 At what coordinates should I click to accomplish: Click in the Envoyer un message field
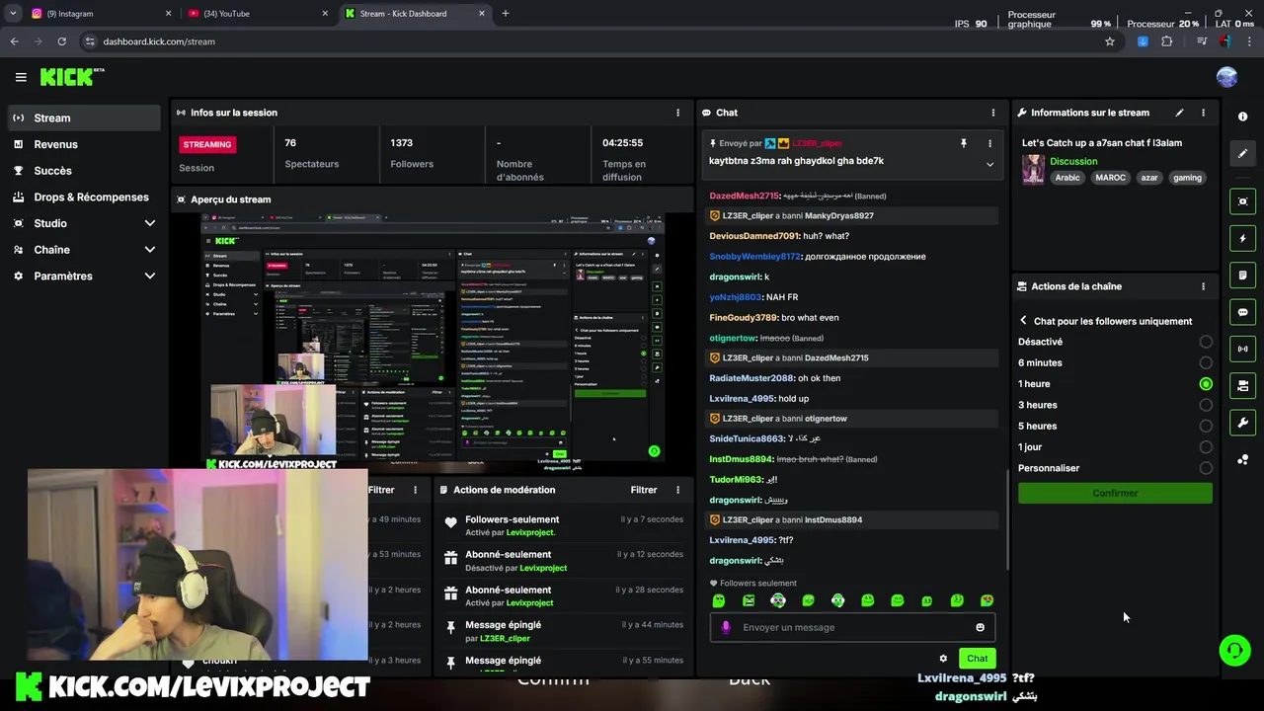851,627
